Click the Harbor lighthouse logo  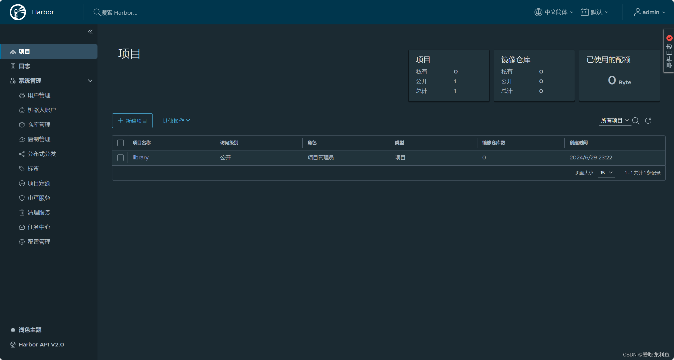click(x=18, y=12)
